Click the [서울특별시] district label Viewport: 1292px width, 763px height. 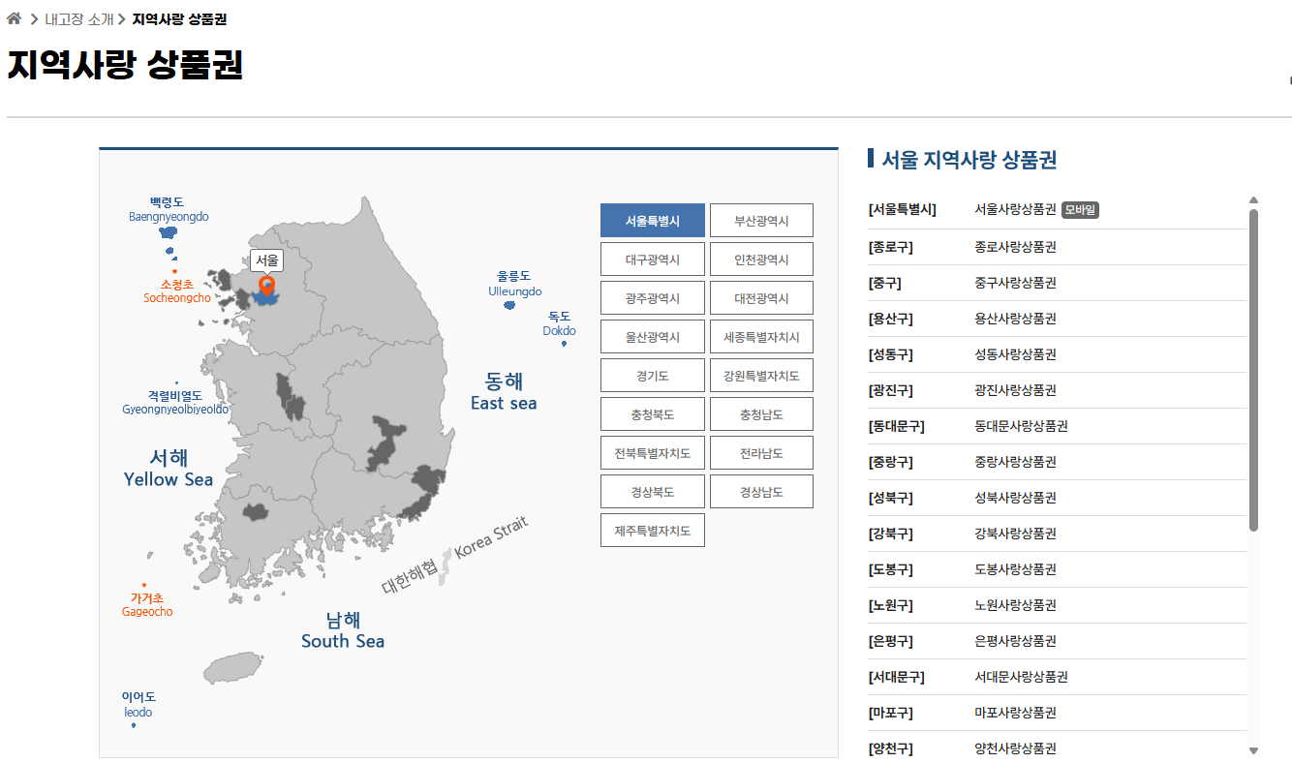point(903,210)
